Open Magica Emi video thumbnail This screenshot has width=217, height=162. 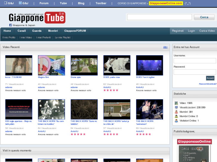[x=51, y=65]
